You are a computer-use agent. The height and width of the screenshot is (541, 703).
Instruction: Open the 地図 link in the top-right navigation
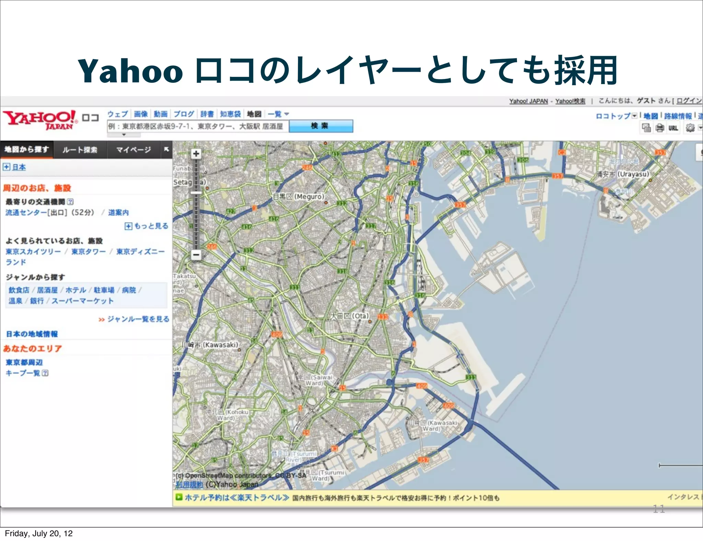click(650, 116)
